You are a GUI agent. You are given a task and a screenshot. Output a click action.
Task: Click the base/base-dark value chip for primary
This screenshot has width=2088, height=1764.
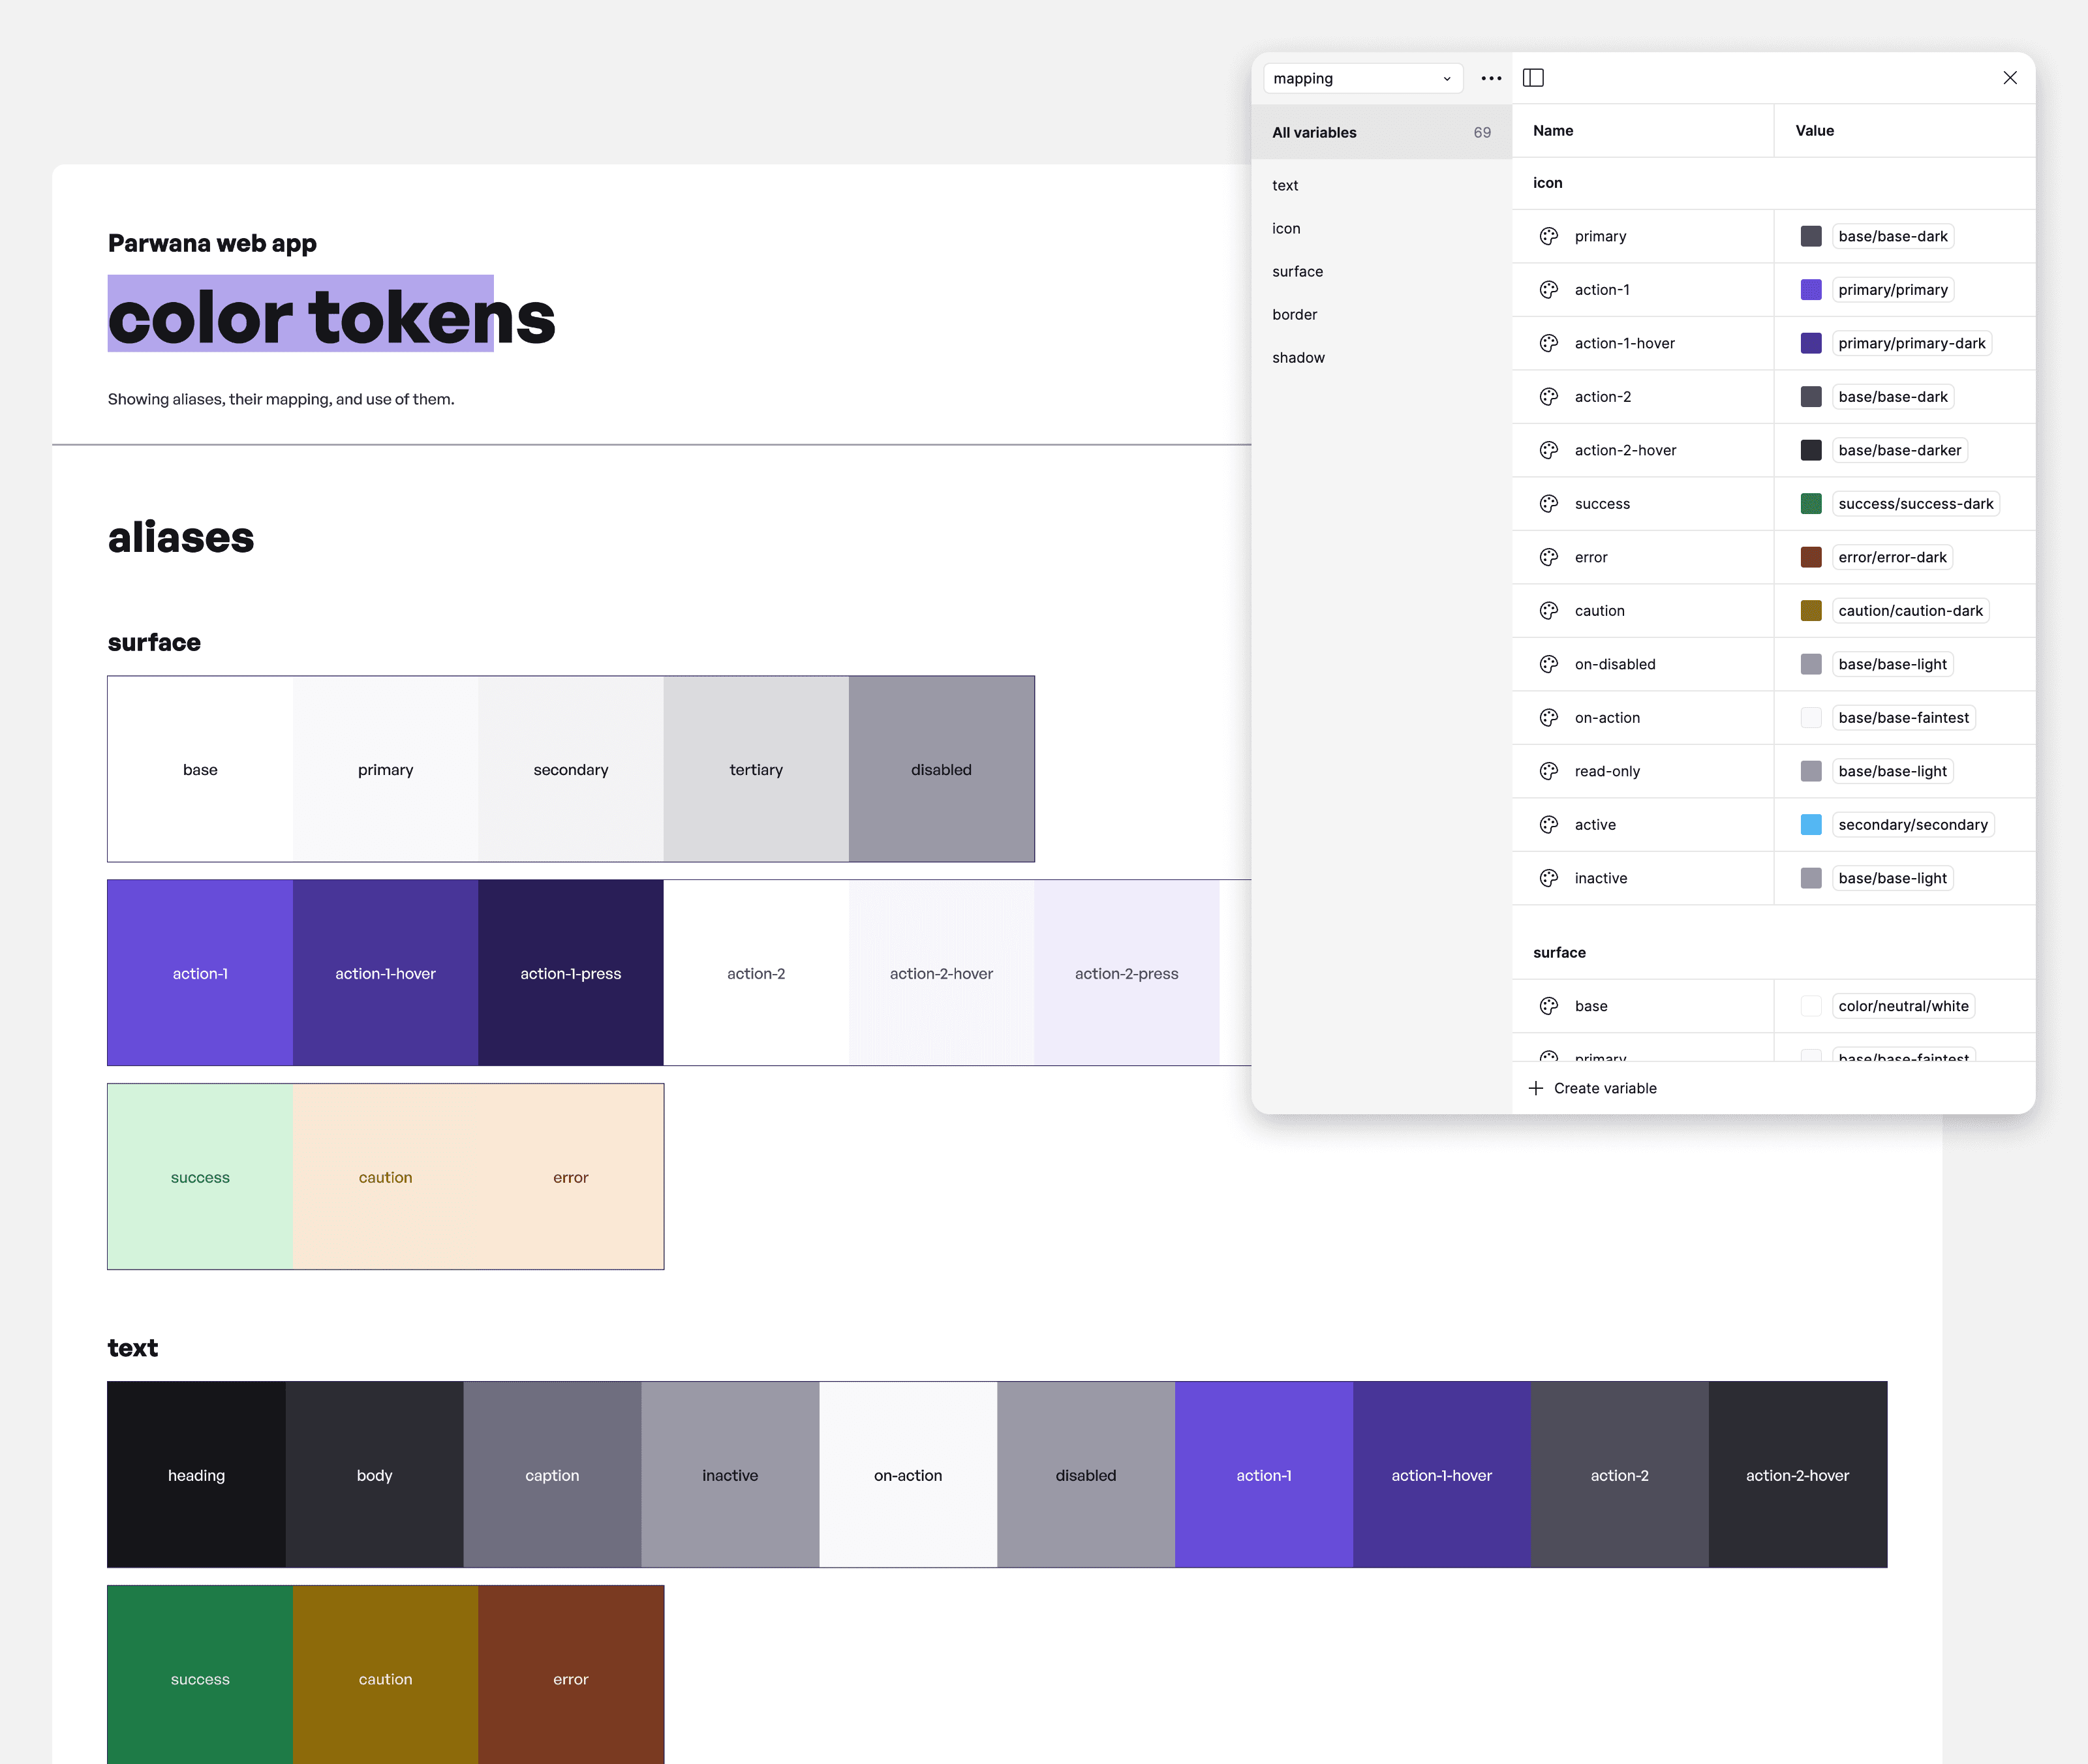pos(1893,236)
